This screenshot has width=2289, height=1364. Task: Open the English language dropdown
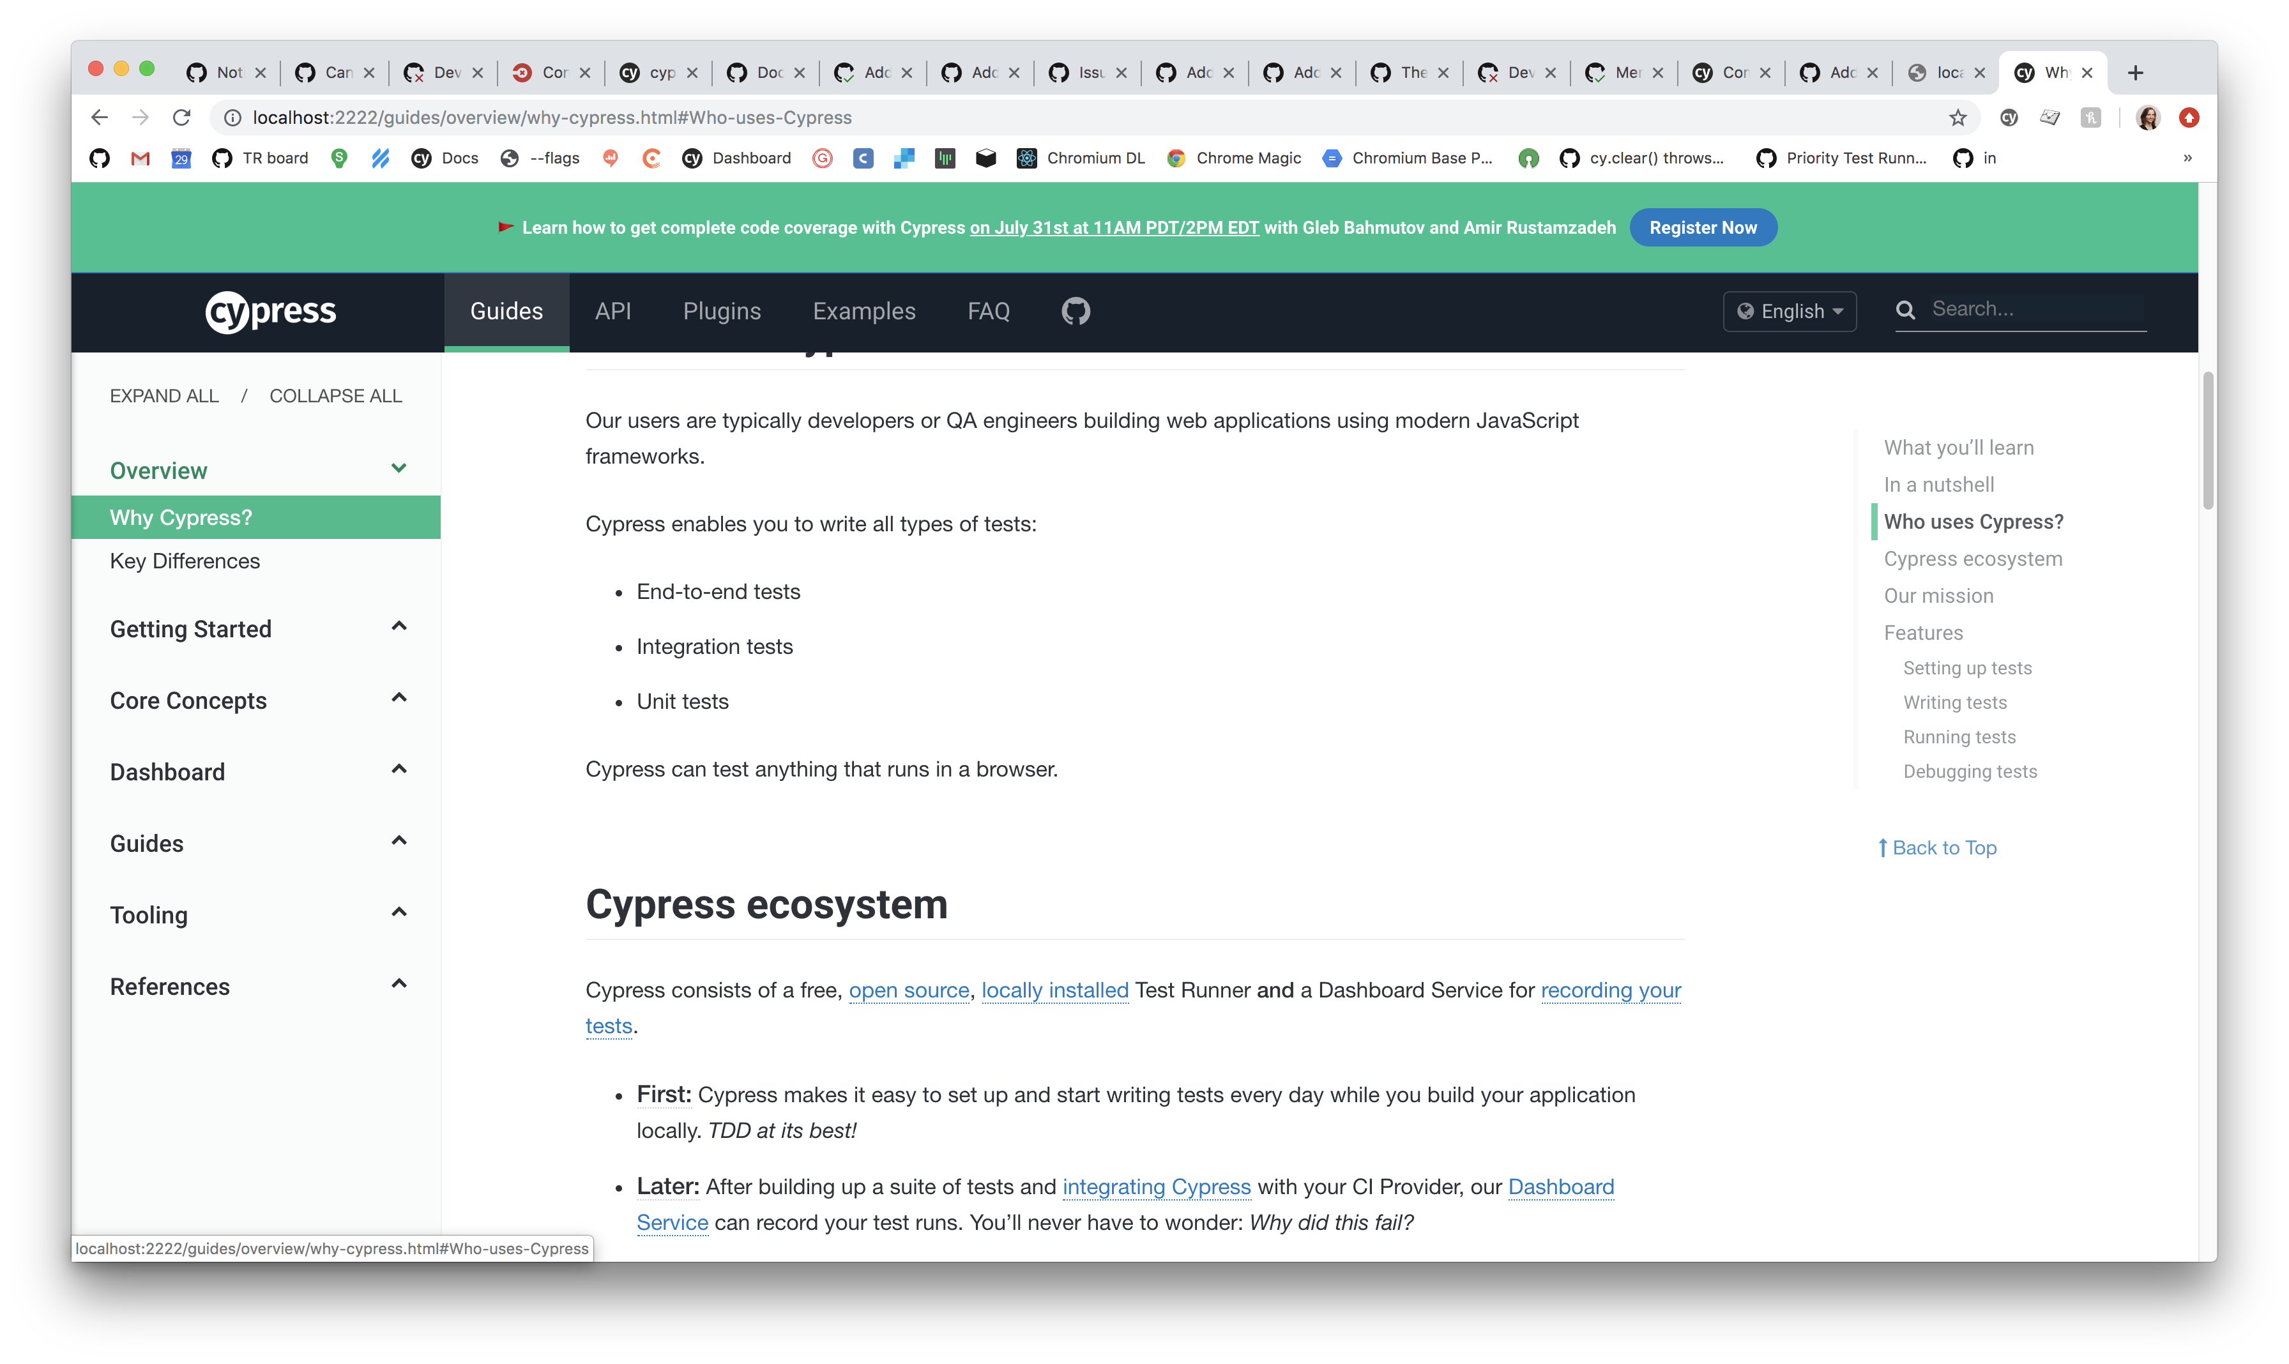[x=1788, y=311]
